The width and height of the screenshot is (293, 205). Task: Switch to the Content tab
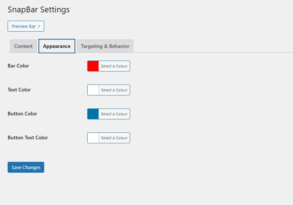(23, 46)
